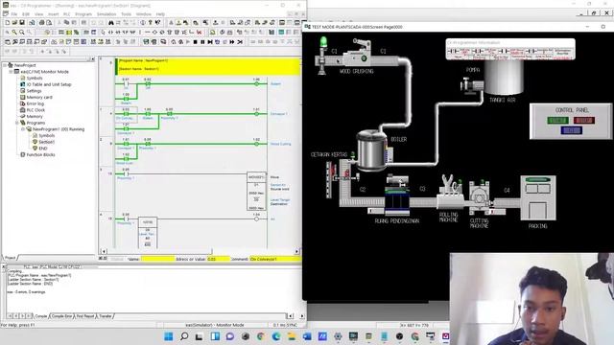Viewport: 614px width, 345px height.
Task: Open the Tools menu
Action: click(x=126, y=14)
